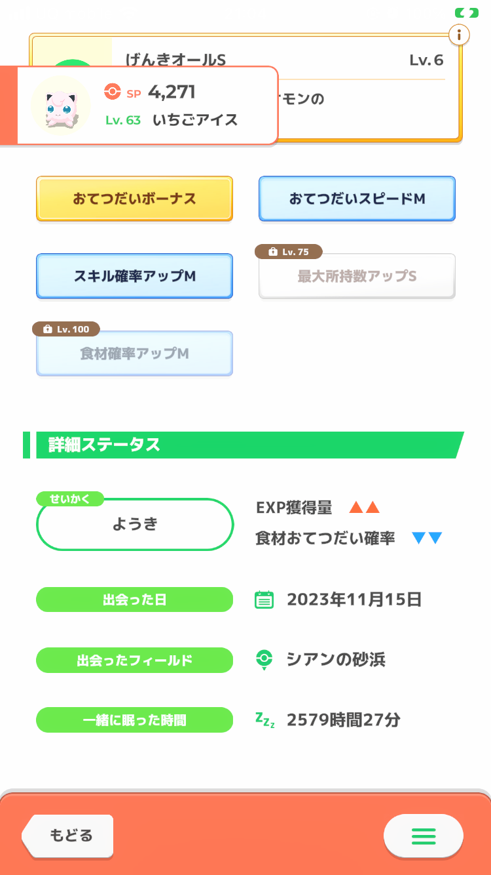
Task: Tap the ようき nature box
Action: pyautogui.click(x=135, y=524)
